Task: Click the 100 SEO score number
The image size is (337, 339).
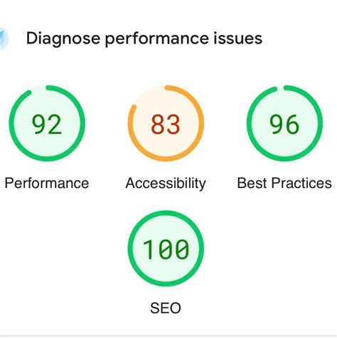Action: [166, 249]
